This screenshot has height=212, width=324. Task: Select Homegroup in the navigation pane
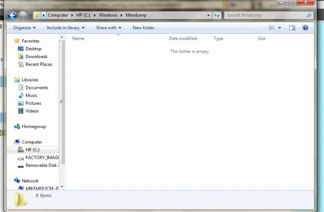(34, 126)
